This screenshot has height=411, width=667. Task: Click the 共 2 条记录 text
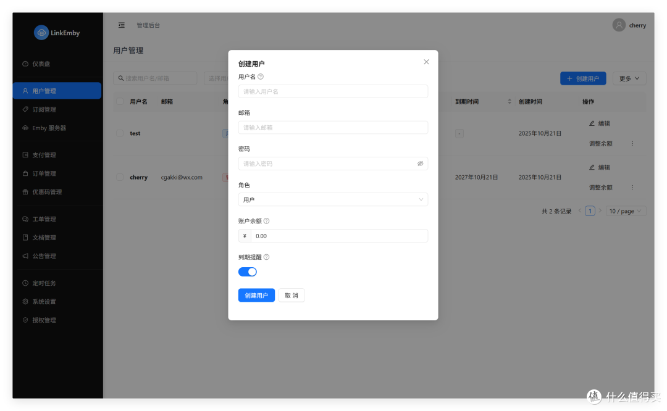(x=556, y=211)
